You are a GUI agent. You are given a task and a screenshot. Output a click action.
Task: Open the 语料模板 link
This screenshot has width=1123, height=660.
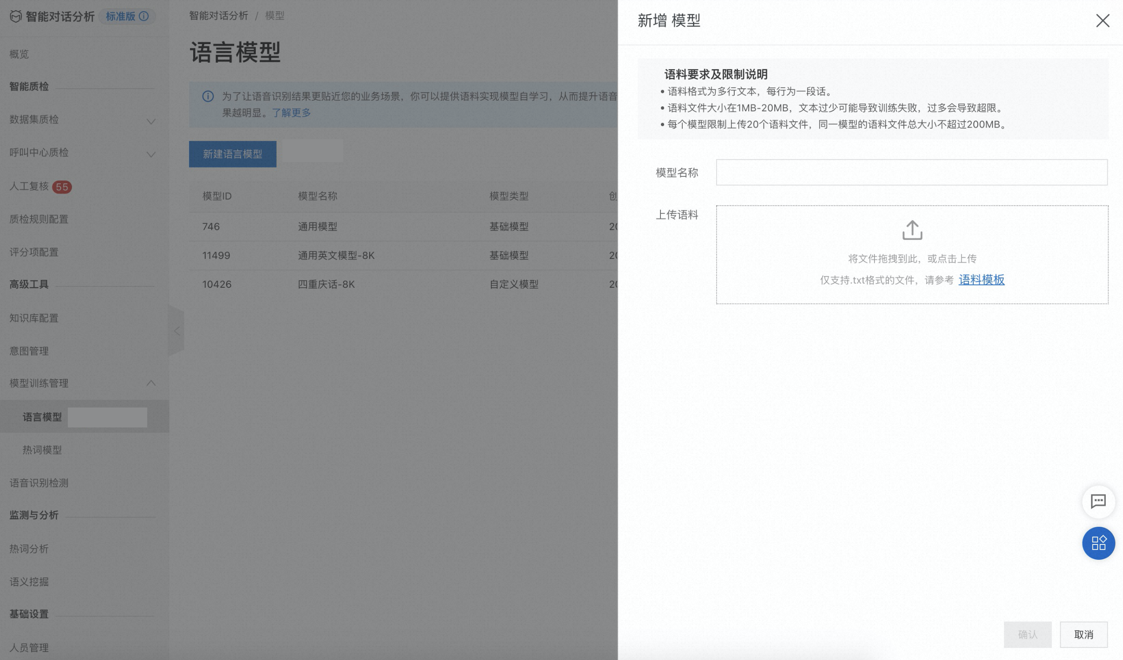tap(981, 279)
